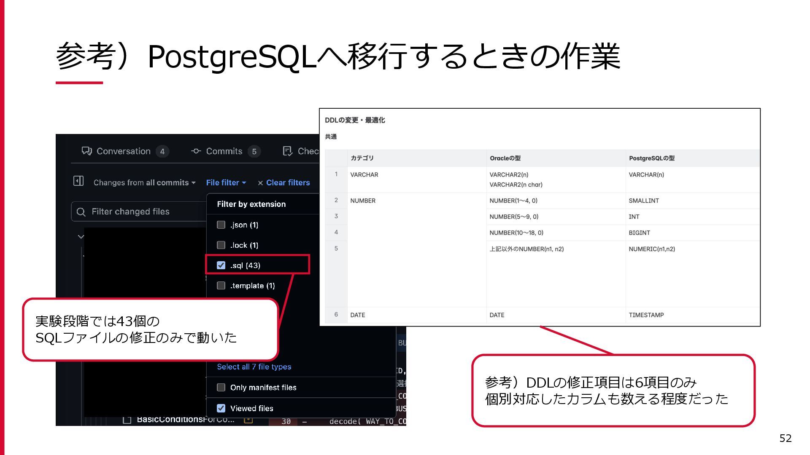
Task: Click the search magnifier icon
Action: coord(81,212)
